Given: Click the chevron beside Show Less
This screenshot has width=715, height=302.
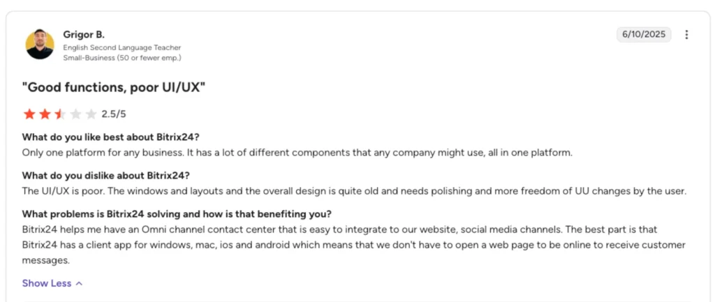Looking at the screenshot, I should [x=79, y=283].
